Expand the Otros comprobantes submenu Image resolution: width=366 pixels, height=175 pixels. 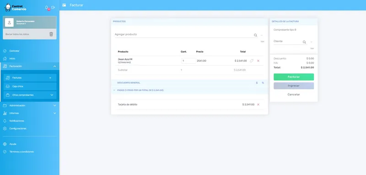[52, 95]
